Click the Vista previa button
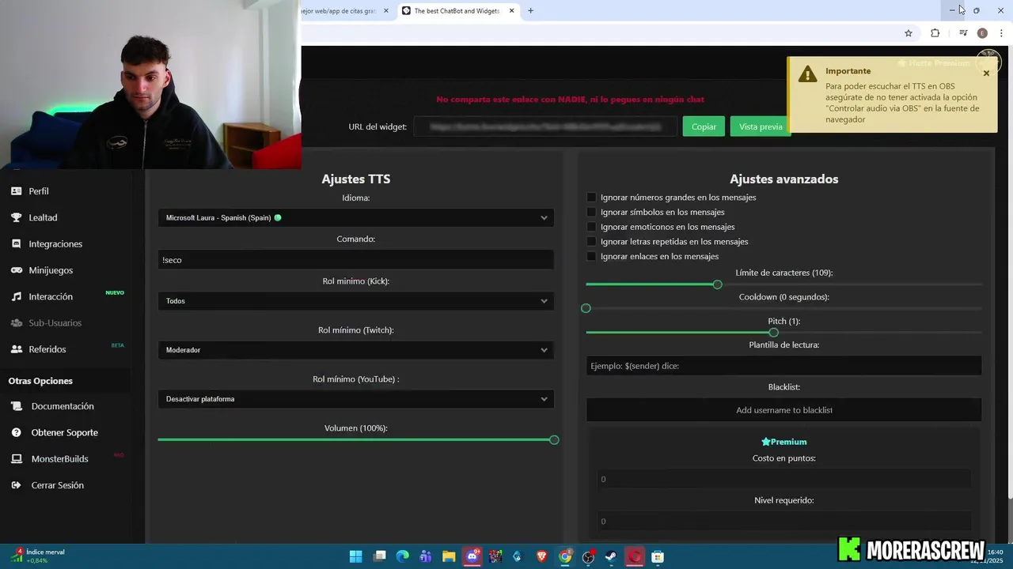The width and height of the screenshot is (1013, 569). coord(761,126)
